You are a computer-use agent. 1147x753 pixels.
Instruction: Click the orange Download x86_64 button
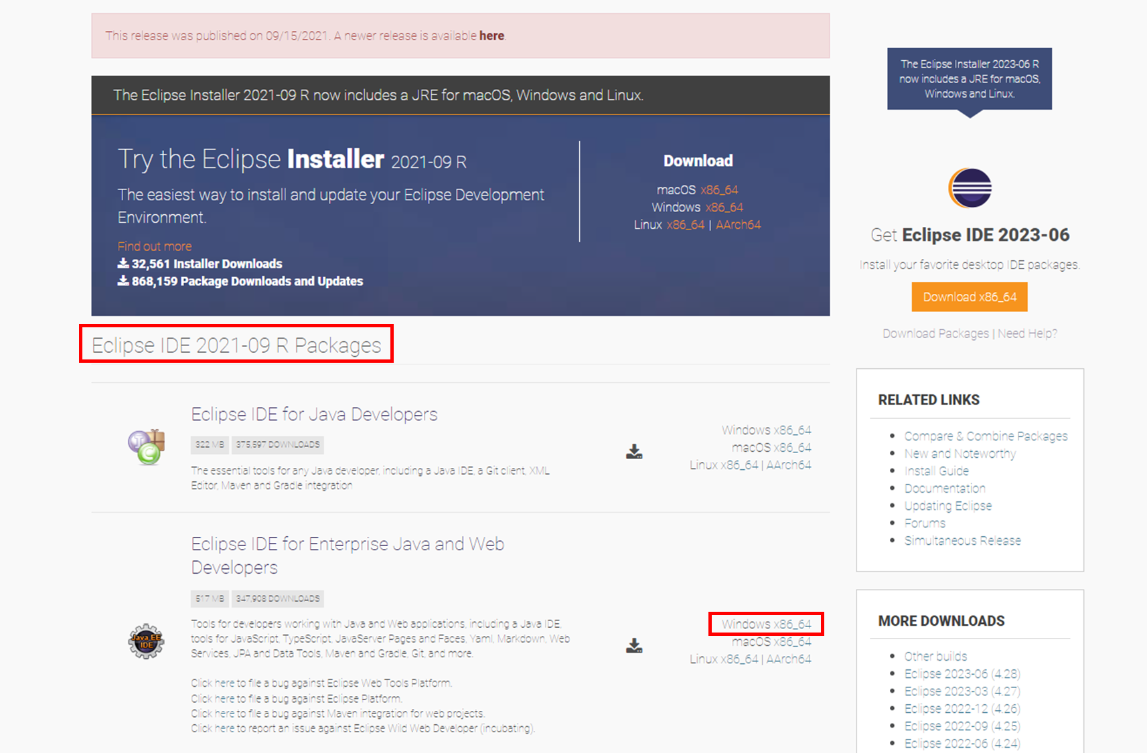pos(970,297)
